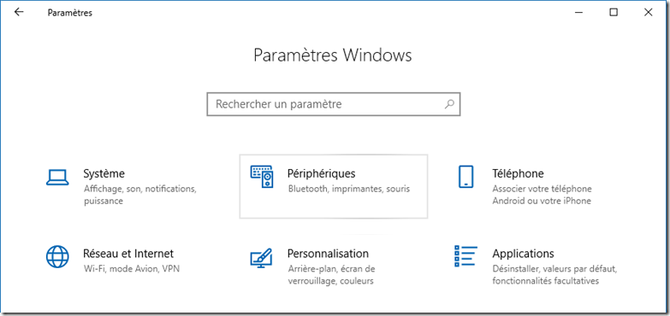Viewport: 670px width, 316px height.
Task: Open the Personnalisation paintbrush monitor icon
Action: click(x=261, y=258)
